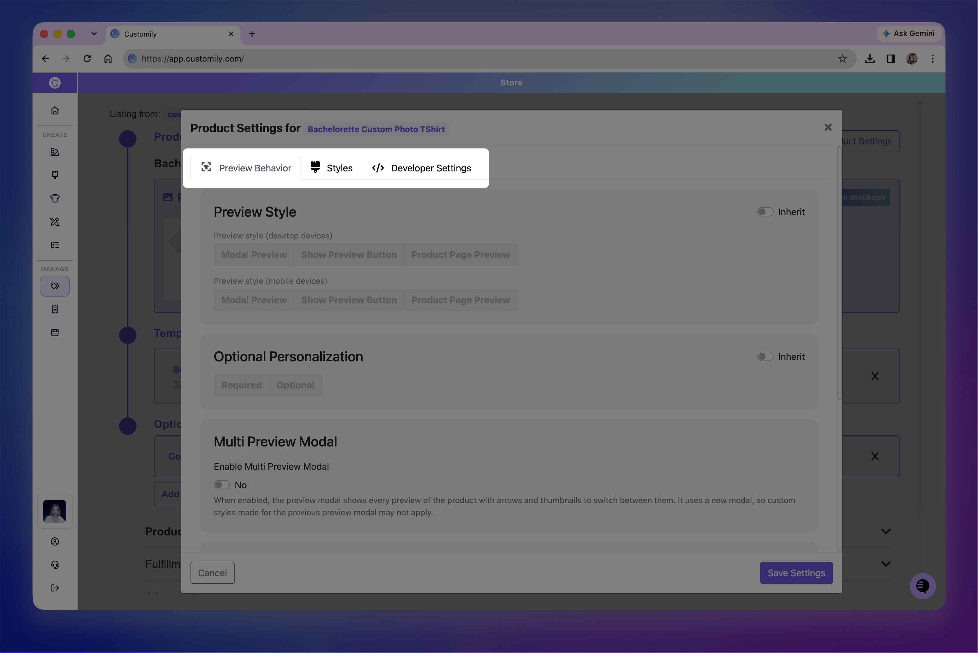Expand the Fulfillment section chevron
This screenshot has height=653, width=978.
click(886, 564)
